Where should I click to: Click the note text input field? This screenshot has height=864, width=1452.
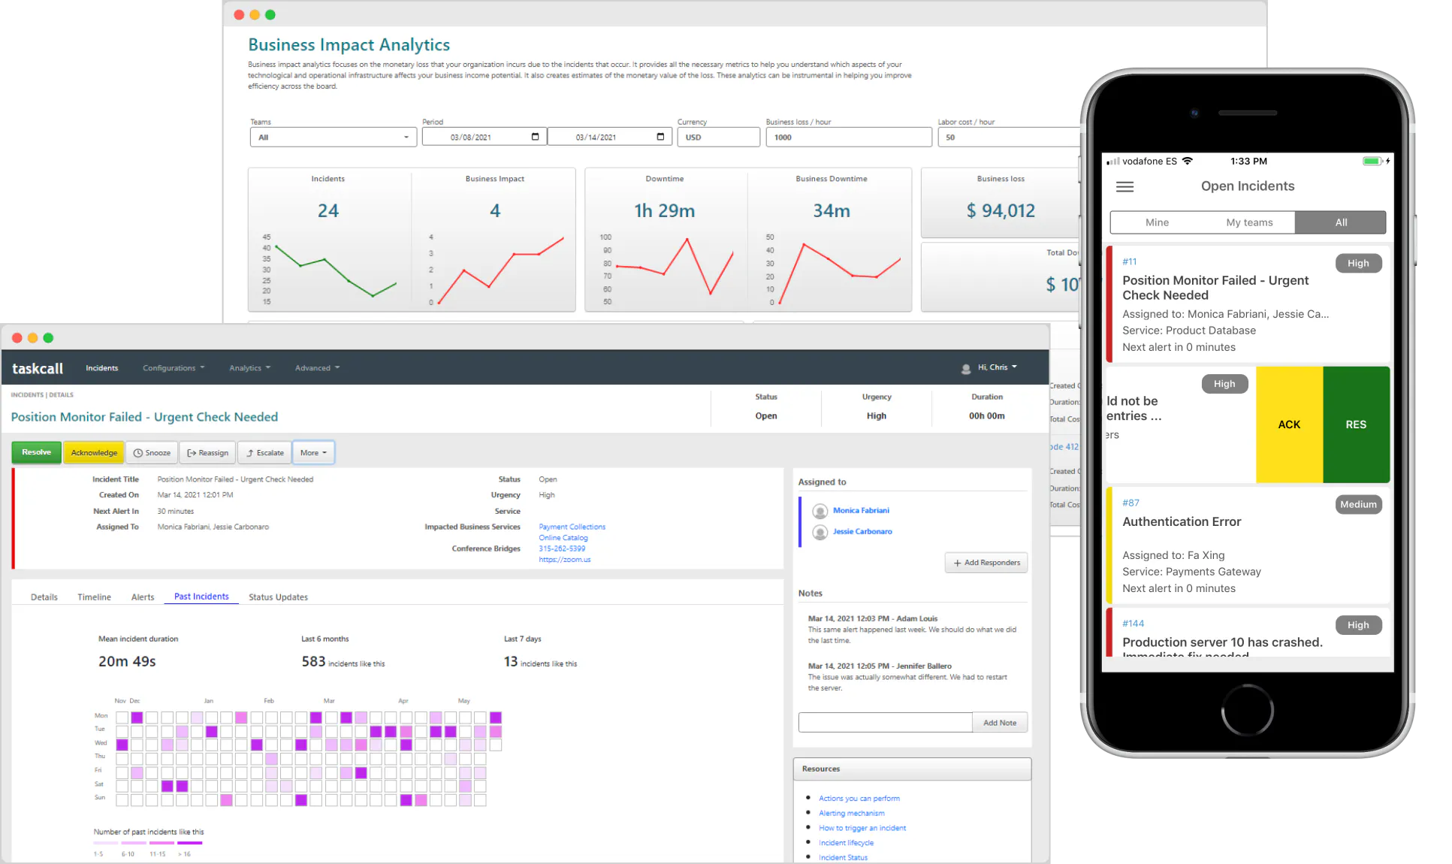(885, 723)
